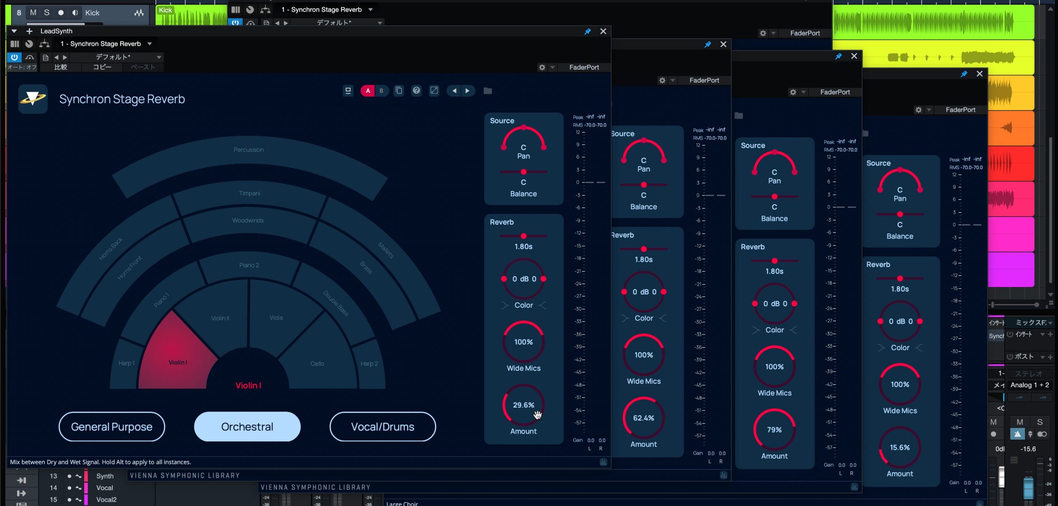Screen dimensions: 1058x506
Task: Expand インサート section dropdown arrow
Action: coord(1043,334)
